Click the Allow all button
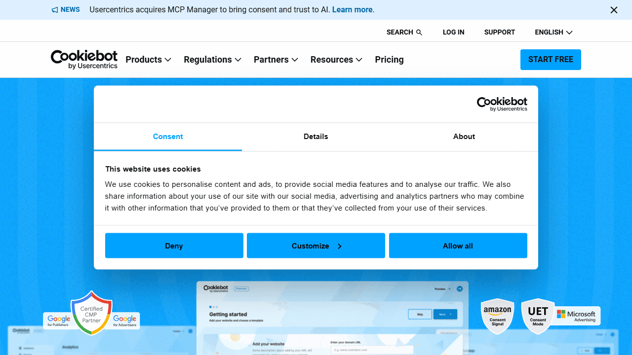The width and height of the screenshot is (632, 355). click(458, 246)
